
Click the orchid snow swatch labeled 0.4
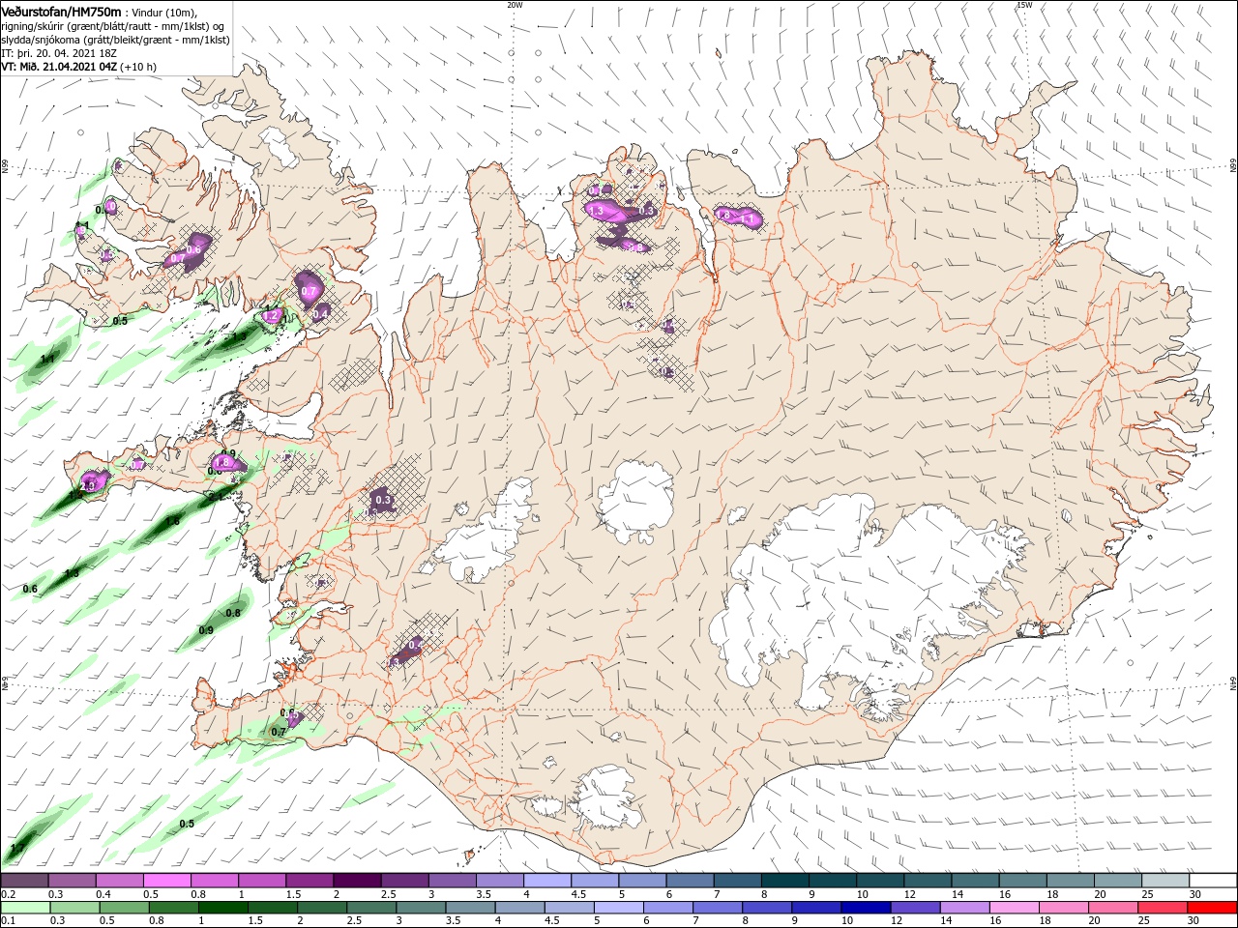[119, 880]
